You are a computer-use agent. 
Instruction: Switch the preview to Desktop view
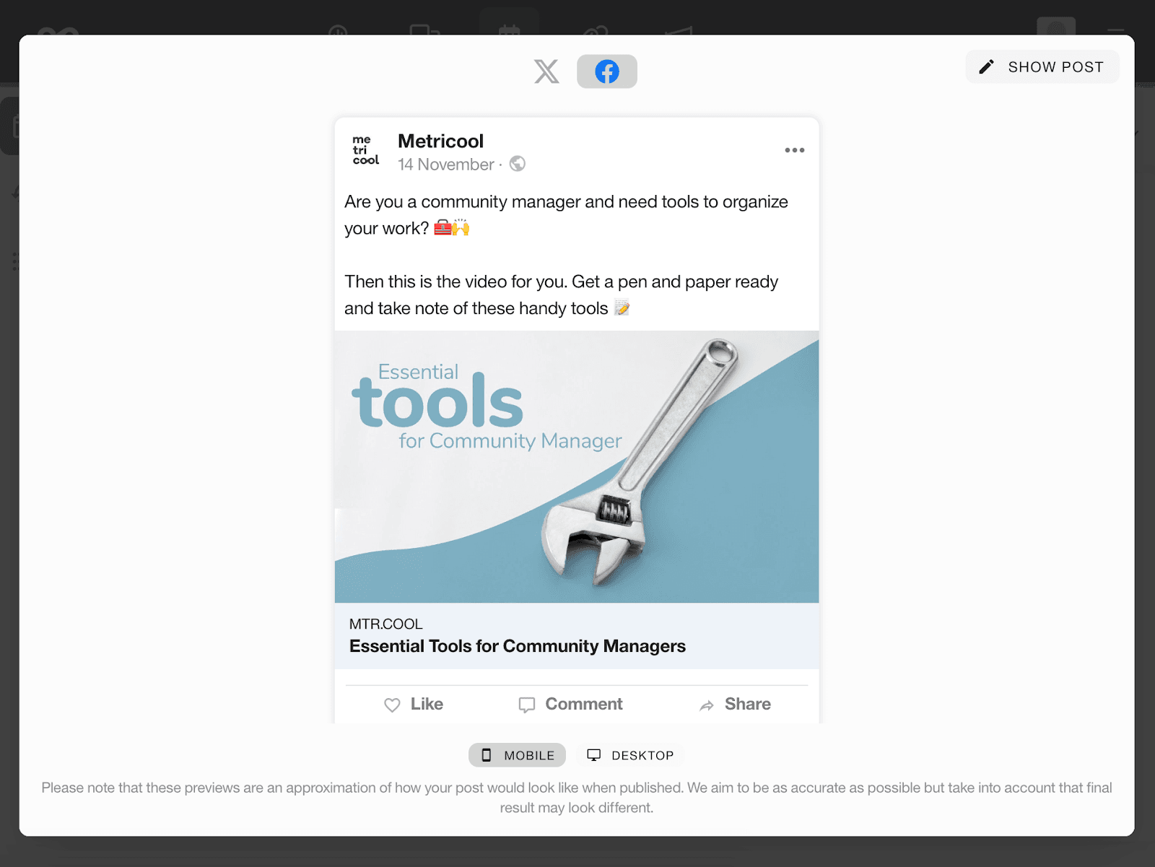tap(630, 754)
